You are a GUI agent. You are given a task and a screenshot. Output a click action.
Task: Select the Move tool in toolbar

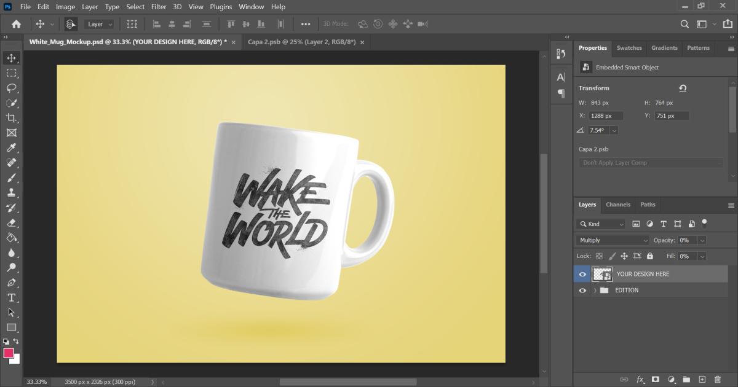click(x=11, y=58)
